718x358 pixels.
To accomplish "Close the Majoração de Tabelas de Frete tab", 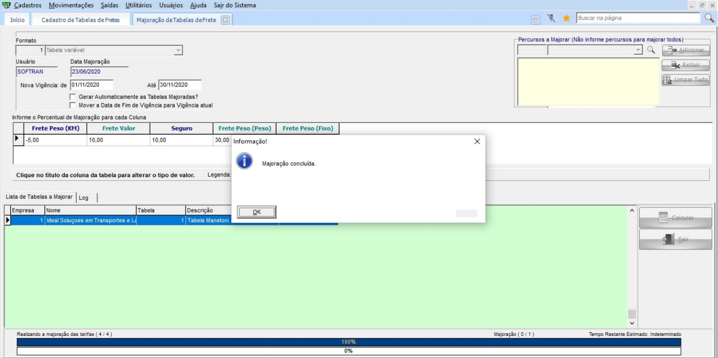I will click(x=225, y=19).
